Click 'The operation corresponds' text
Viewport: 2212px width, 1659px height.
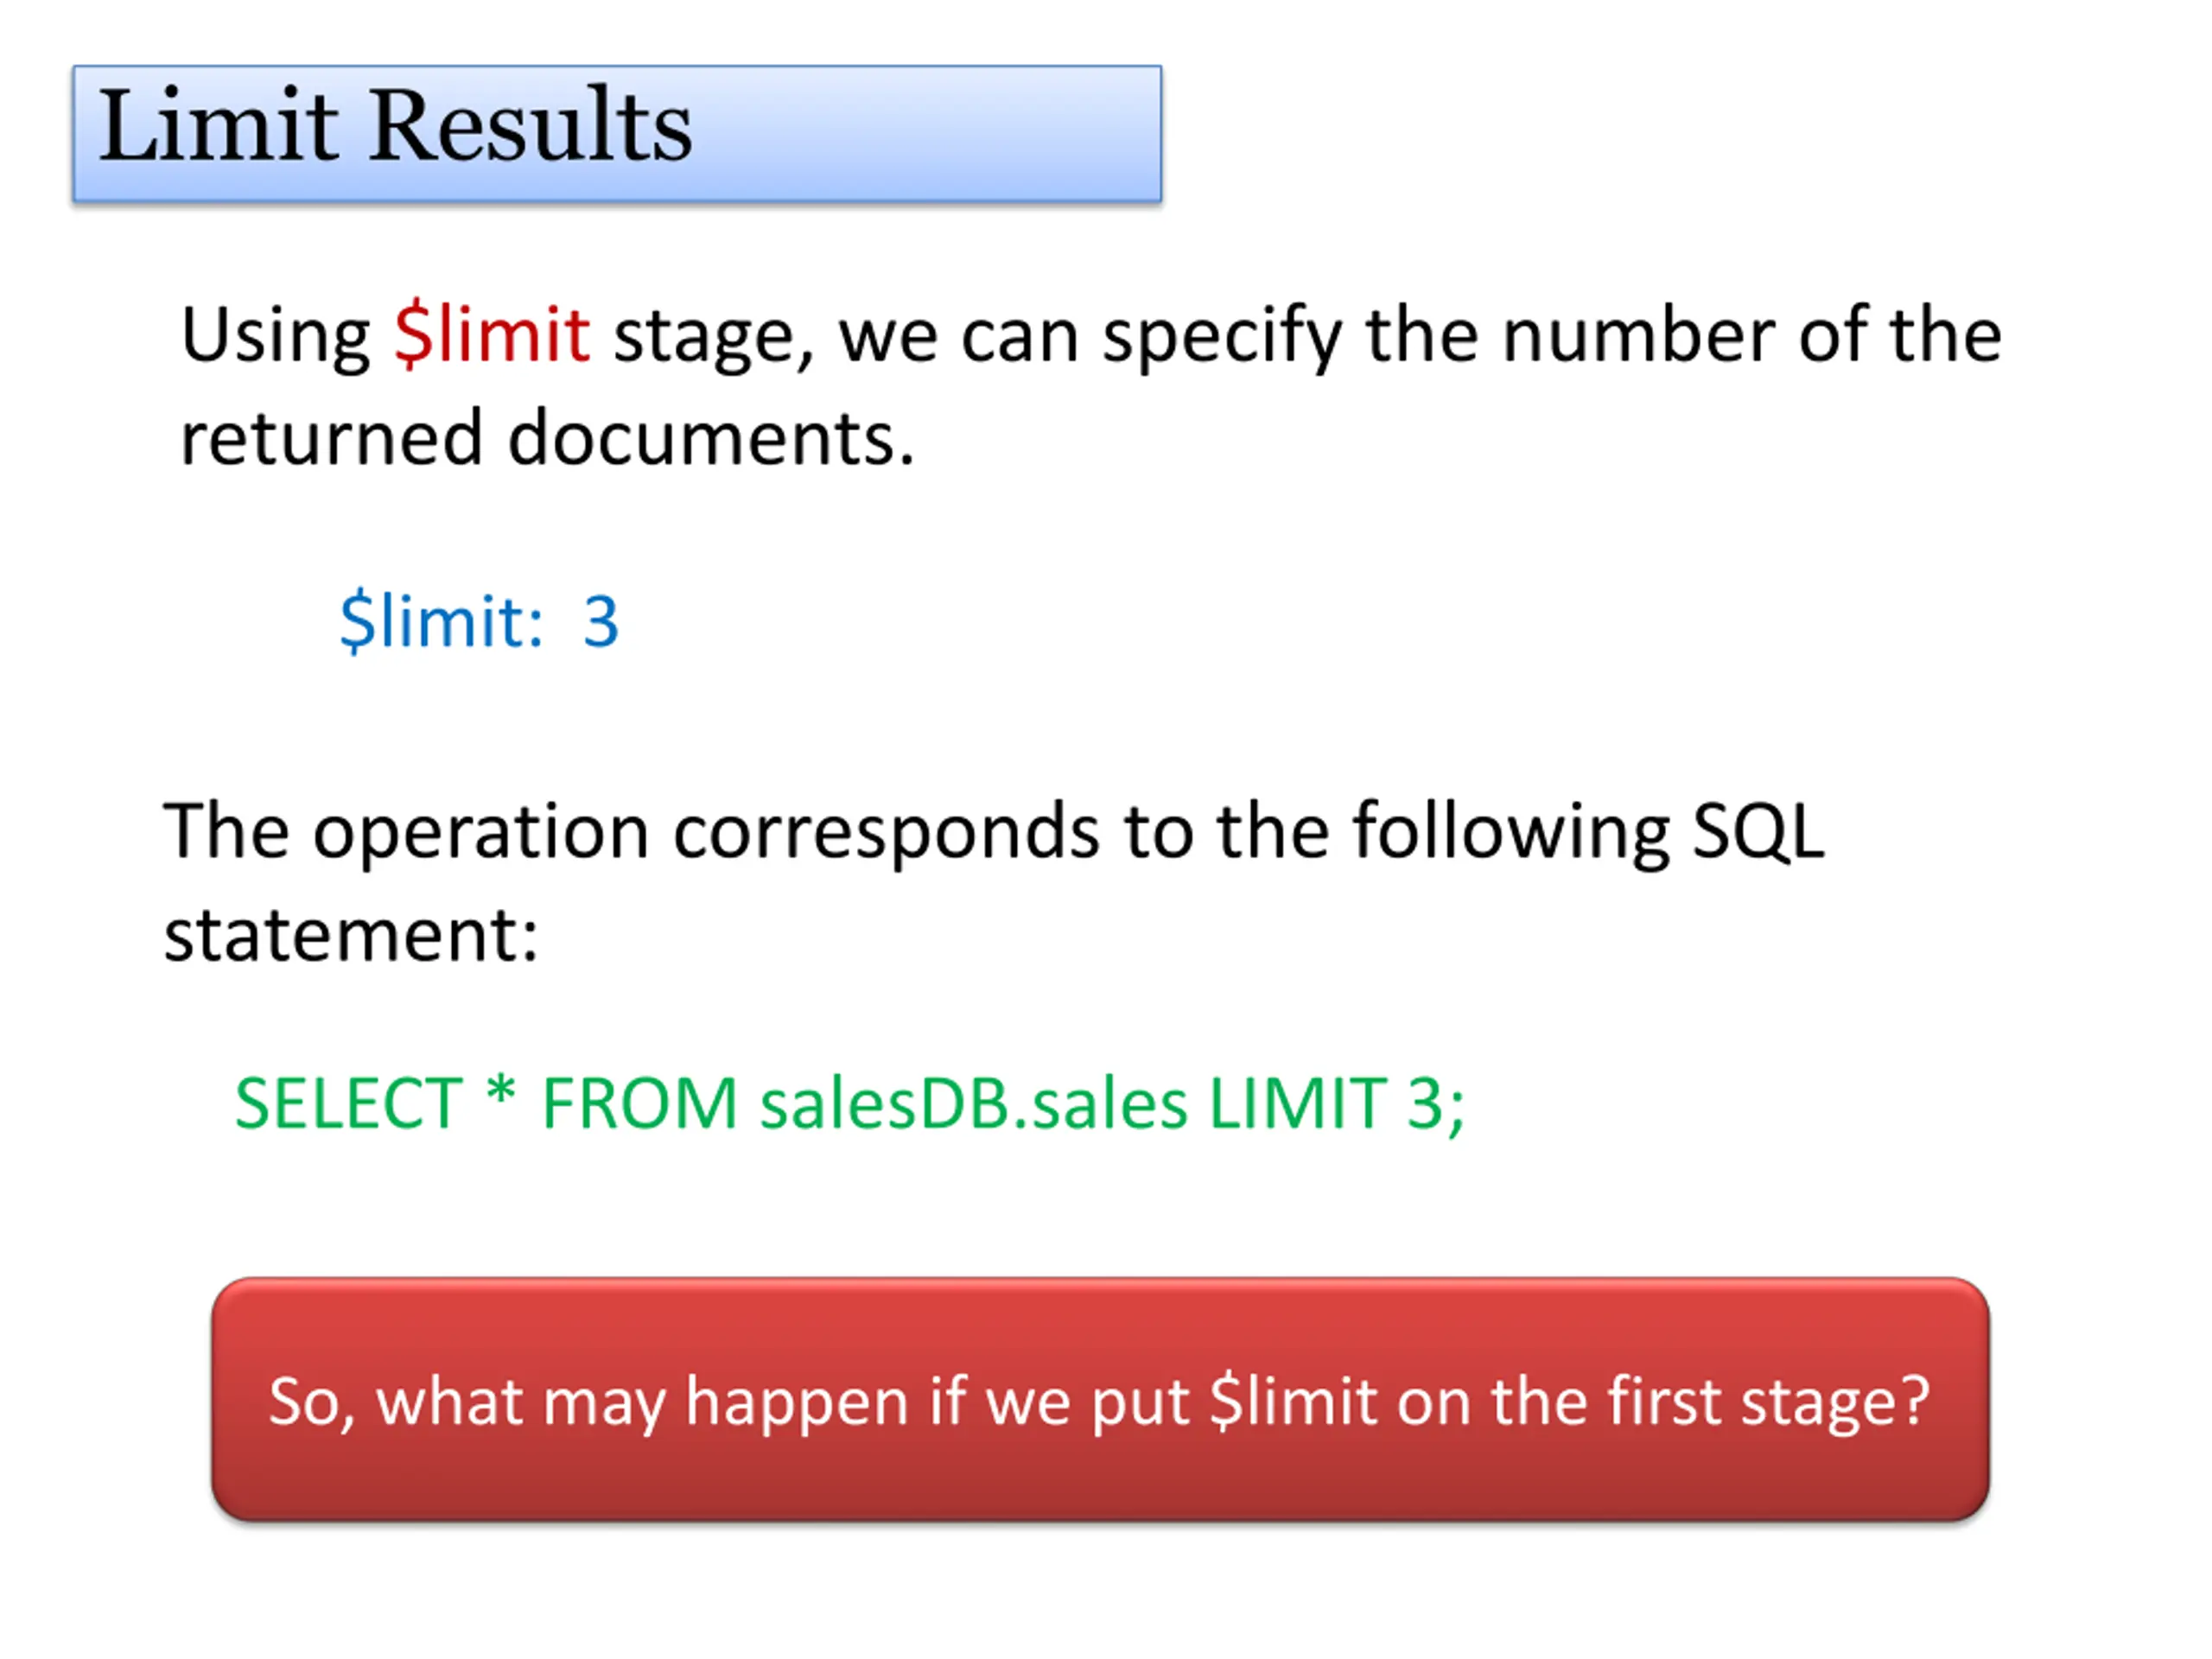coord(632,833)
